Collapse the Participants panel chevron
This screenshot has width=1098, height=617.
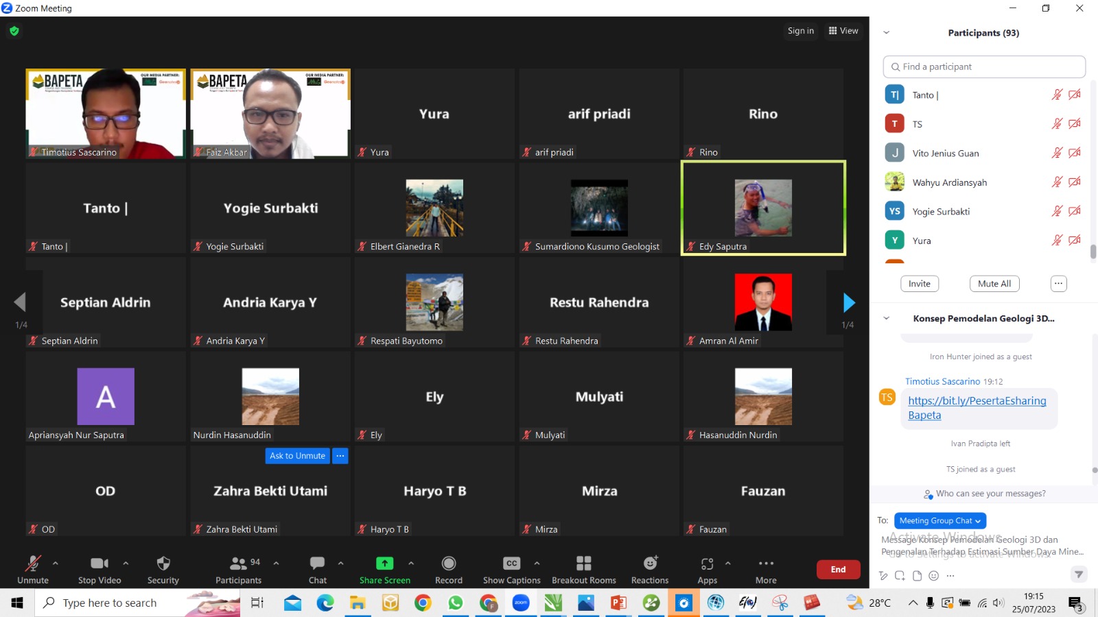point(886,33)
